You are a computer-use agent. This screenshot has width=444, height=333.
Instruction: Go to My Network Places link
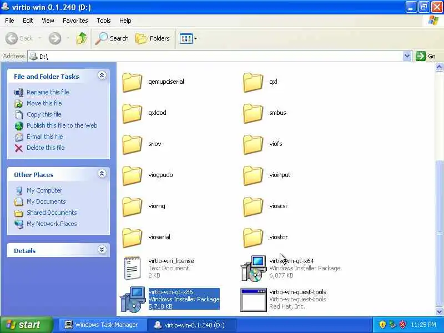click(x=52, y=224)
